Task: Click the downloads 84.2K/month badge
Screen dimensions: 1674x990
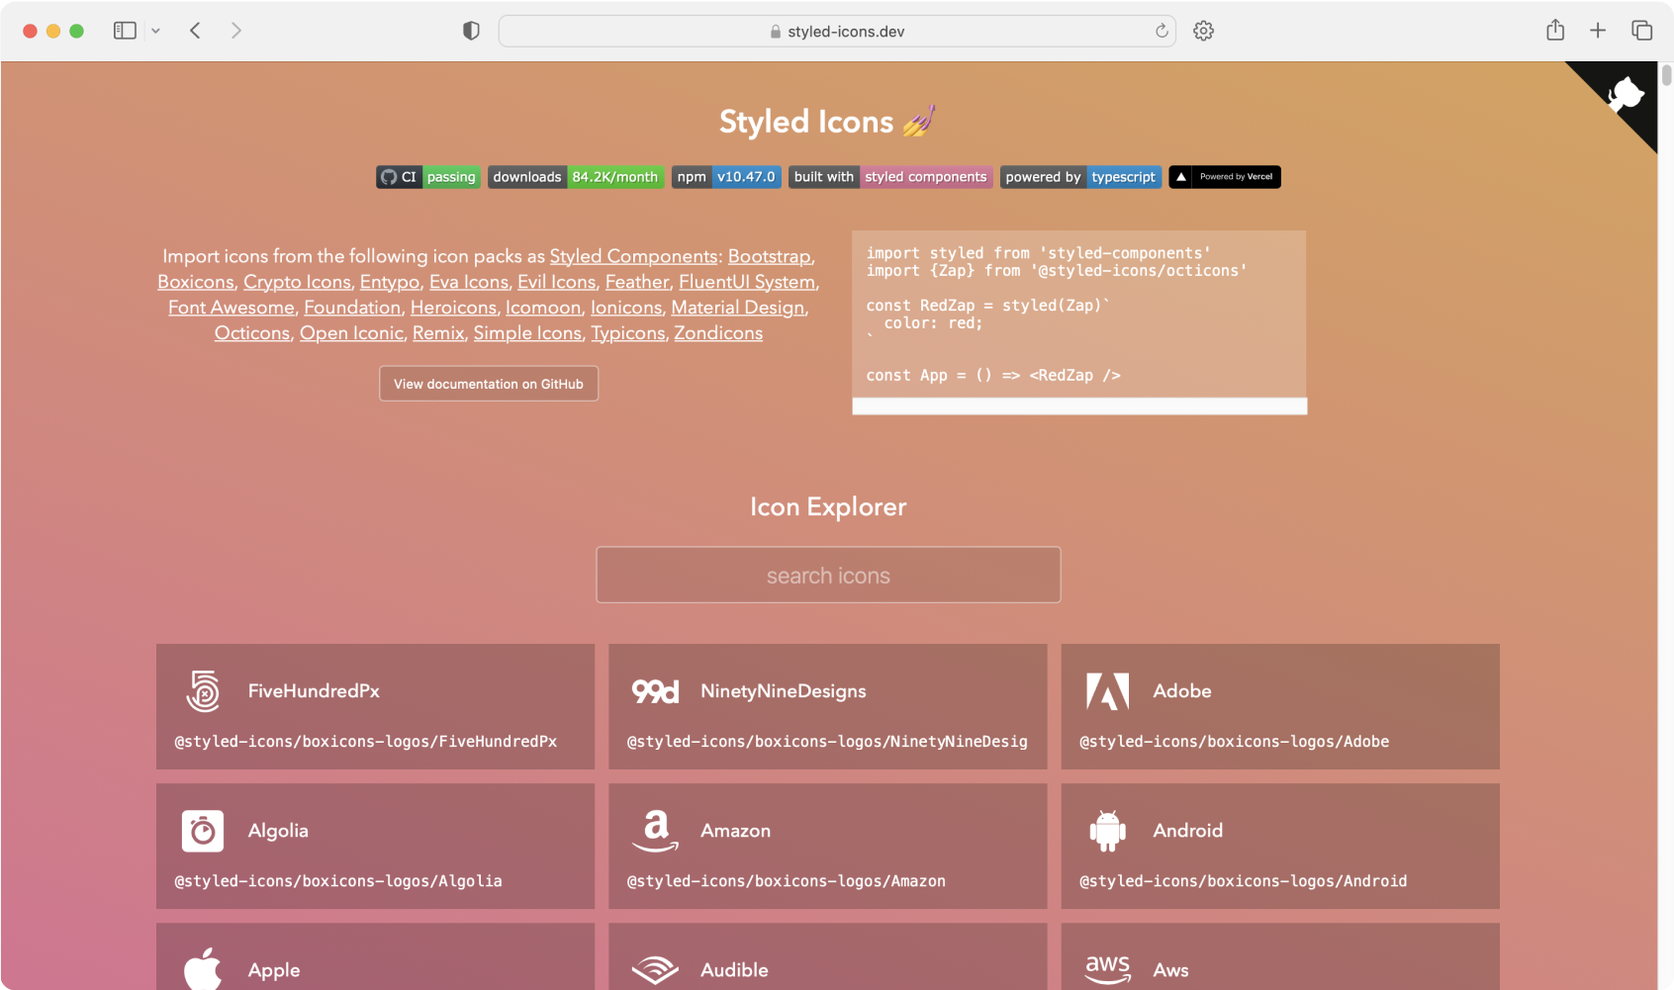Action: 576,177
